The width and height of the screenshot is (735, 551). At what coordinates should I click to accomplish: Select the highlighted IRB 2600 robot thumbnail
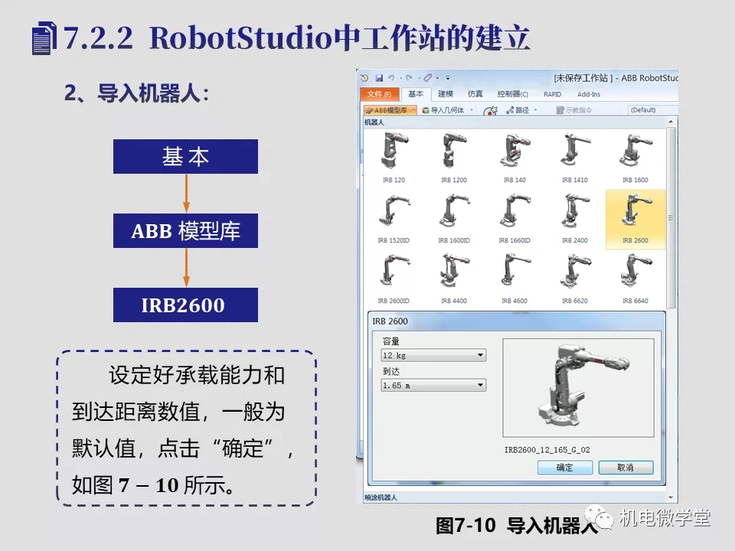point(635,219)
